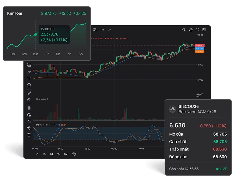Click the green LIVE status indicator
The width and height of the screenshot is (232, 182).
pos(221,169)
